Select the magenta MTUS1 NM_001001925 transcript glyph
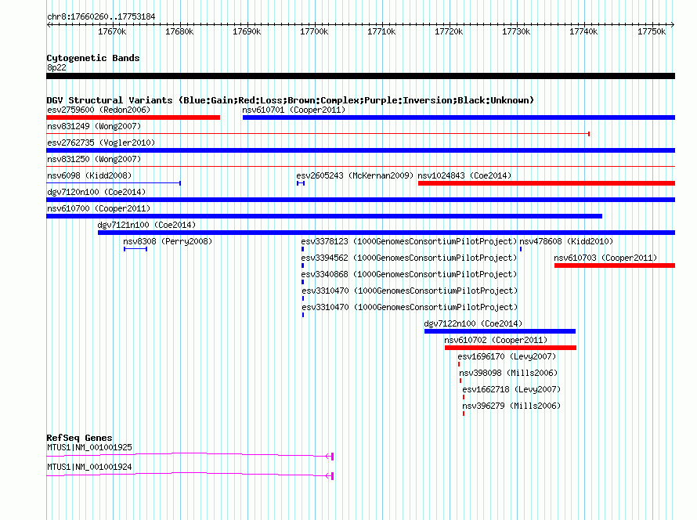 [190, 456]
